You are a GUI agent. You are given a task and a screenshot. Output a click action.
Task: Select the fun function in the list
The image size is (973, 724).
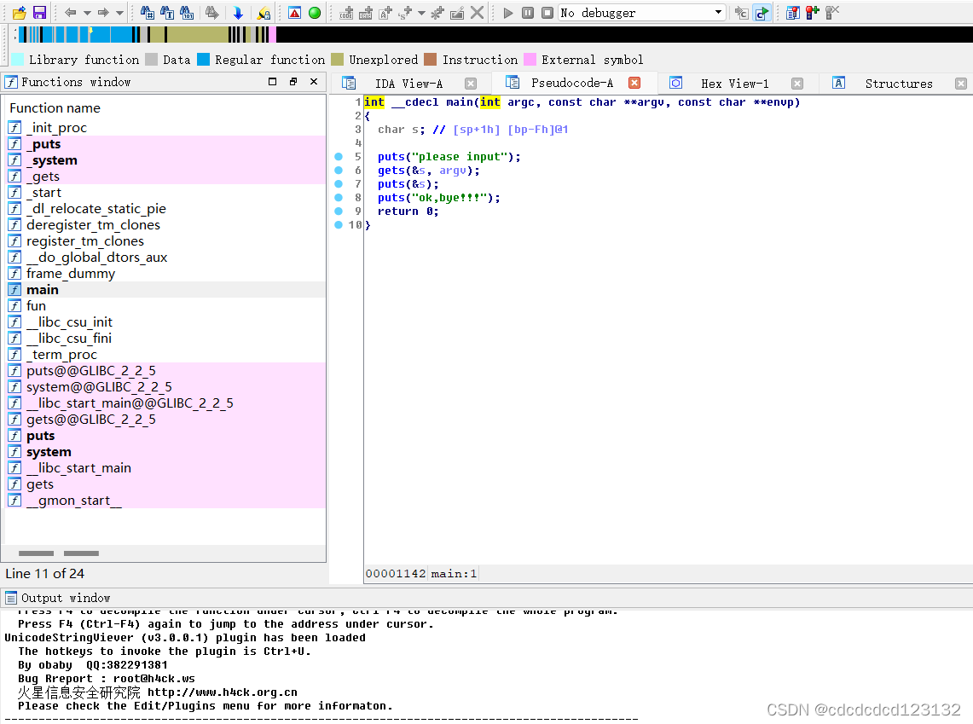tap(165, 306)
